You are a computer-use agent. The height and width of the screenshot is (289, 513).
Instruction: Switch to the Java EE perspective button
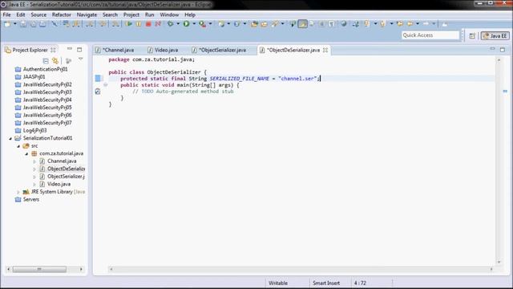(x=495, y=35)
